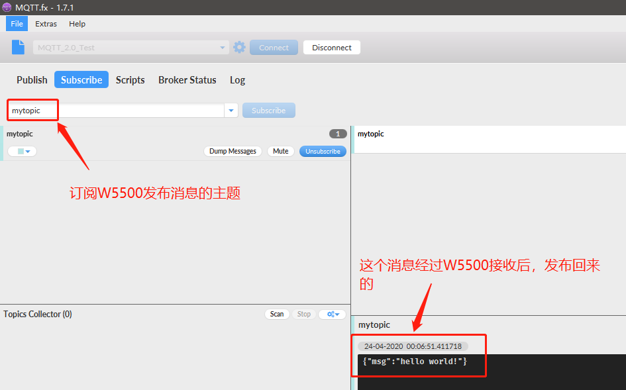Click into the mytopic topic input field
Screen dimensions: 626x390
click(116, 111)
